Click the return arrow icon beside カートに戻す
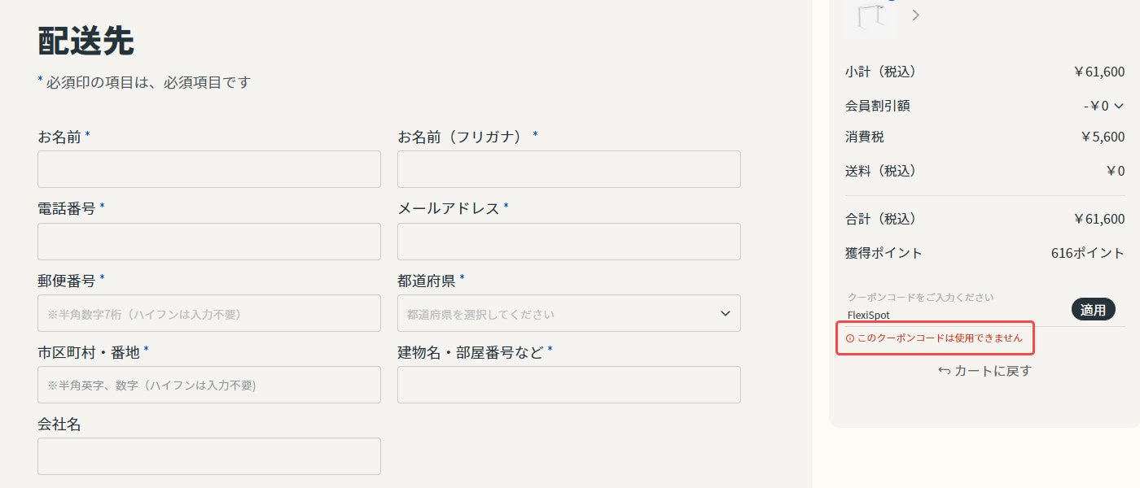Viewport: 1140px width, 488px height. click(945, 371)
